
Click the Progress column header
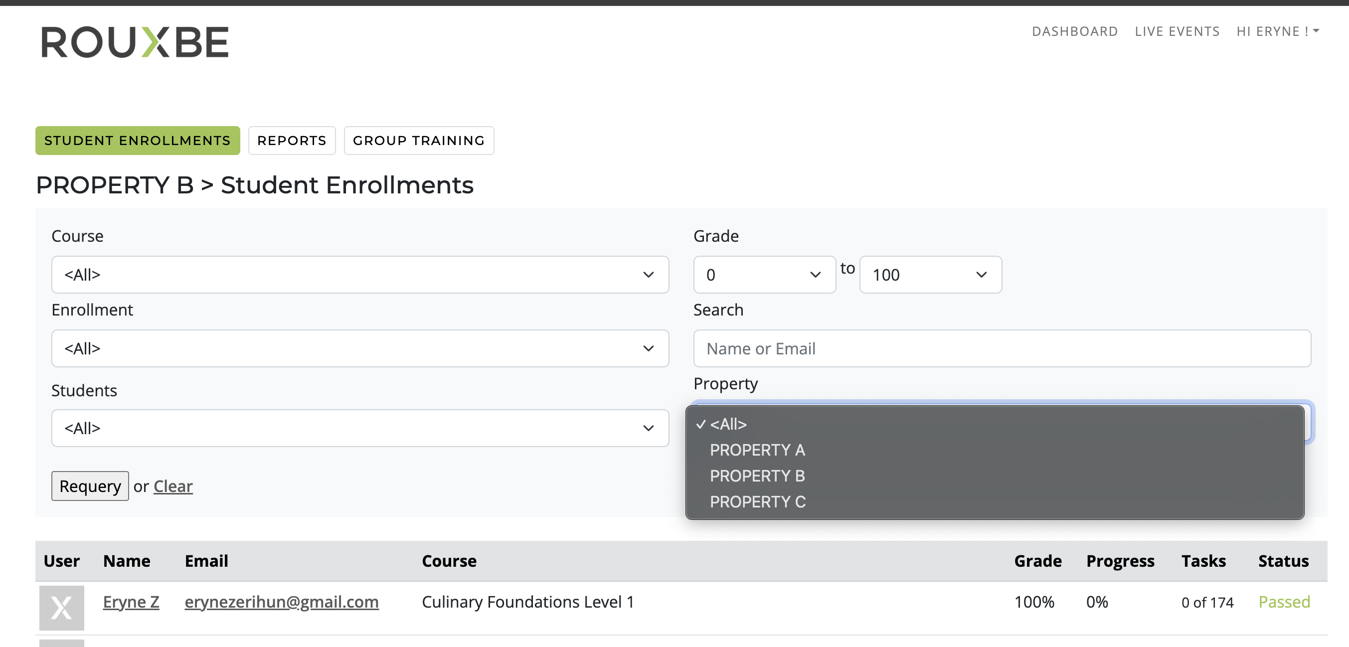click(1120, 561)
